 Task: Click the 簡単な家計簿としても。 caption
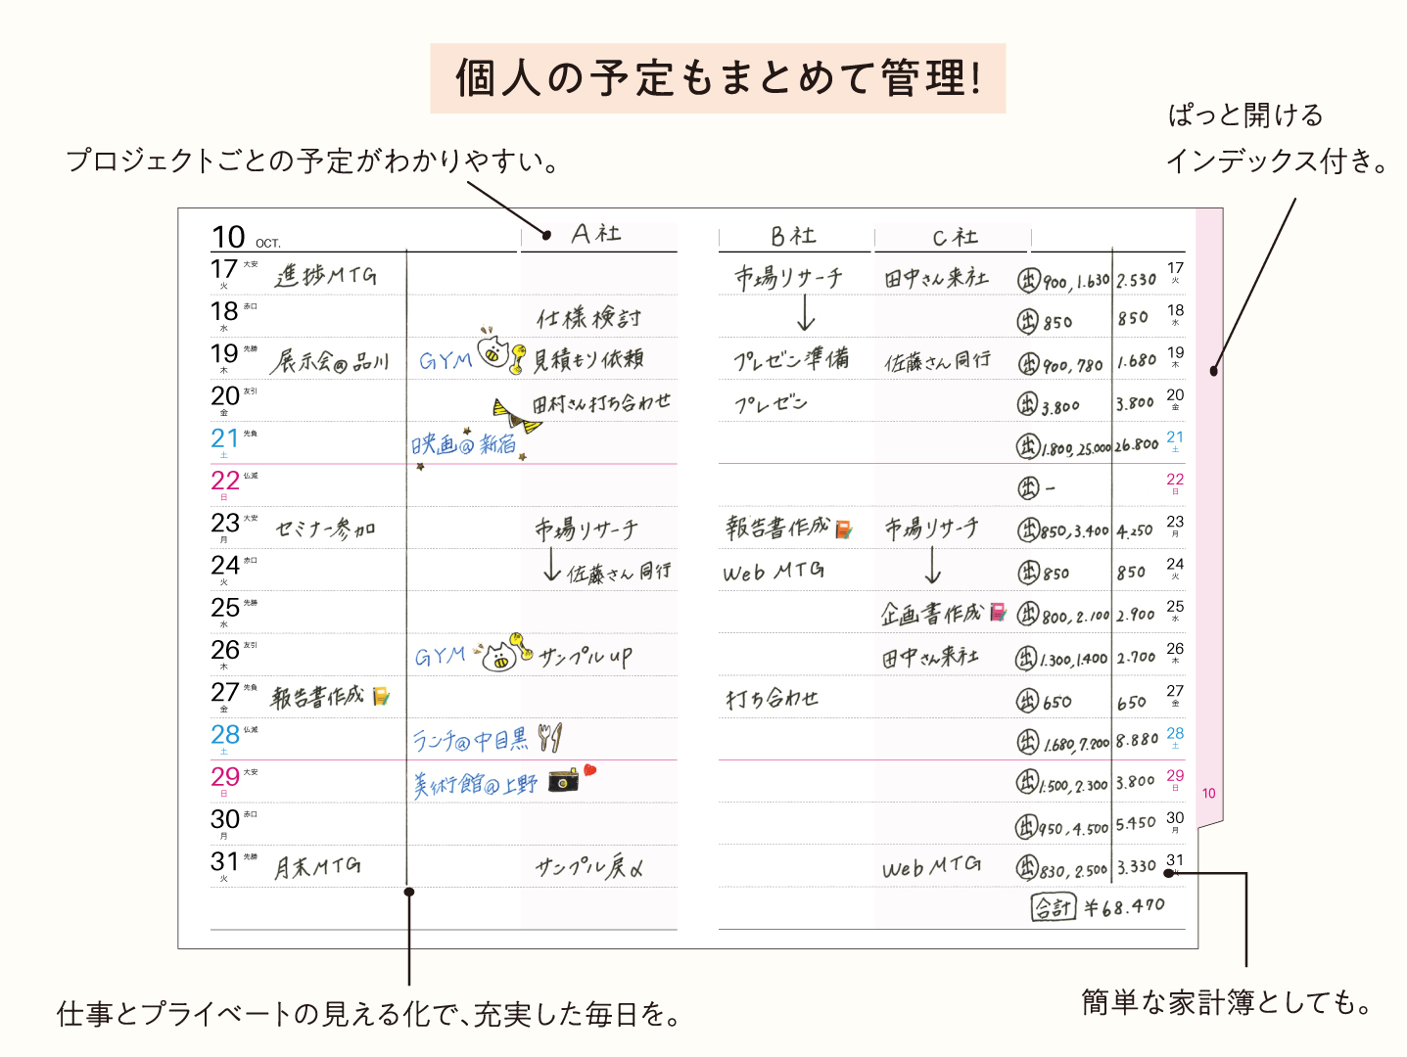(x=1230, y=1002)
